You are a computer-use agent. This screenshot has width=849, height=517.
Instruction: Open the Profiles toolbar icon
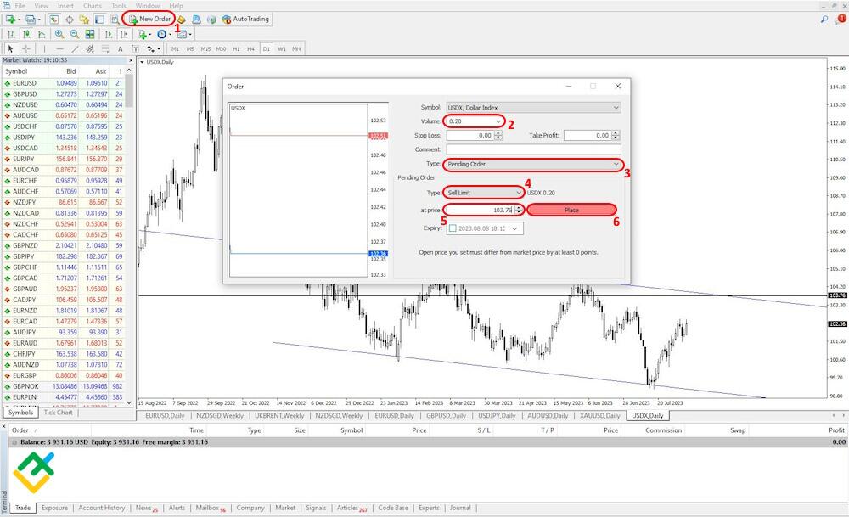pos(31,19)
